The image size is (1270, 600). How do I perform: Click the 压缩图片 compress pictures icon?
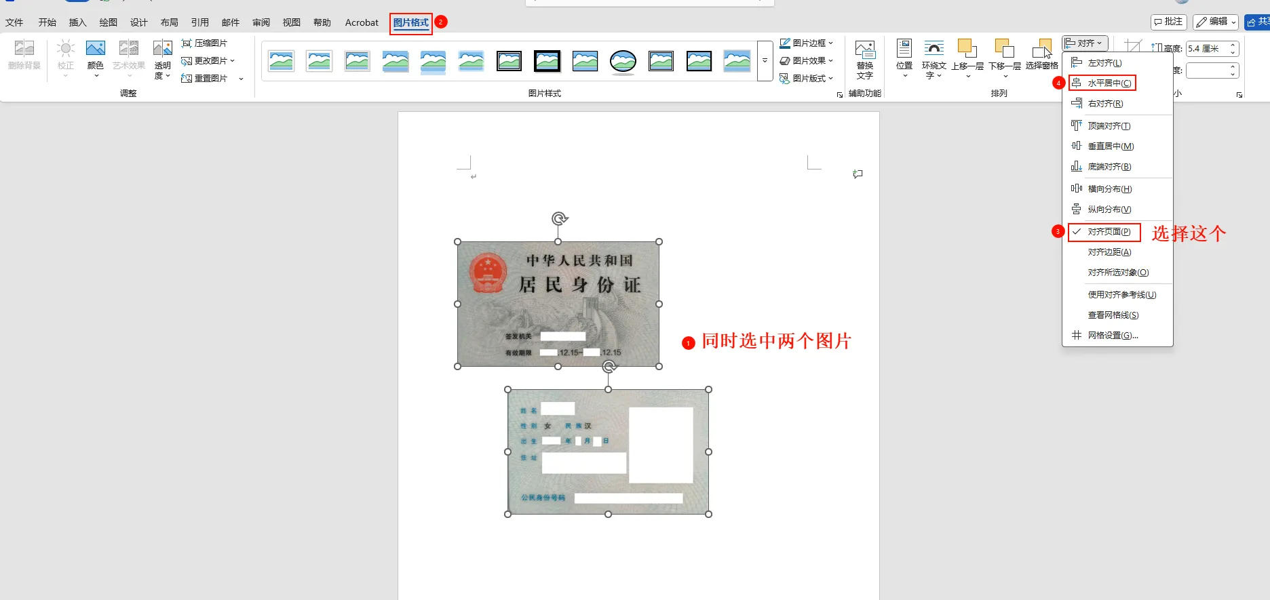[187, 43]
